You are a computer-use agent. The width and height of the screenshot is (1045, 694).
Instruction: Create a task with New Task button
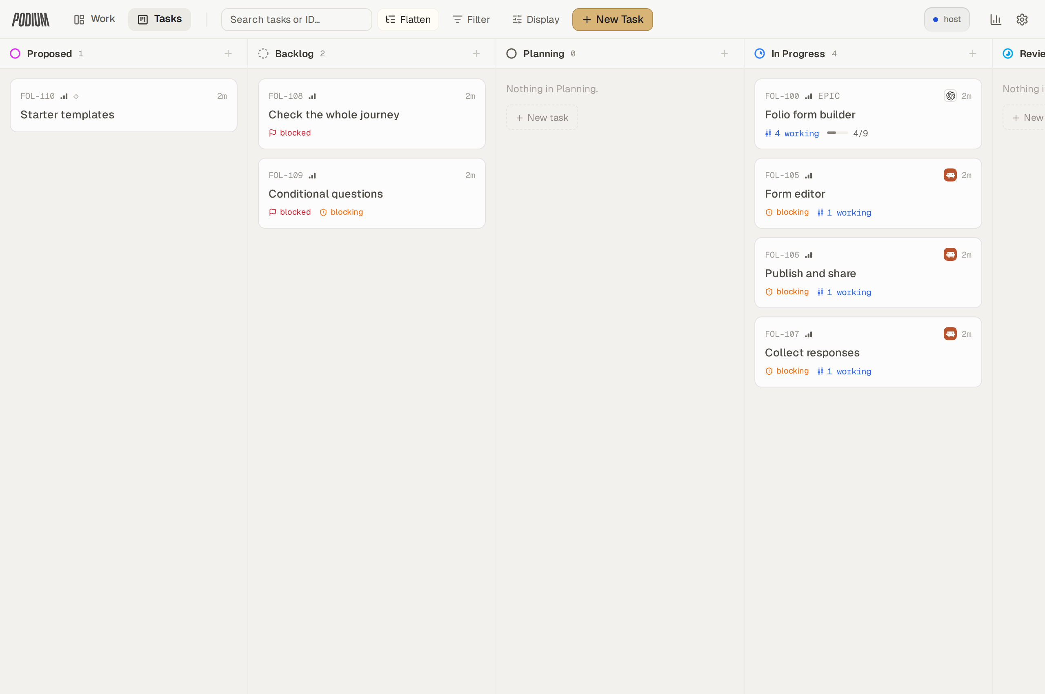coord(613,20)
